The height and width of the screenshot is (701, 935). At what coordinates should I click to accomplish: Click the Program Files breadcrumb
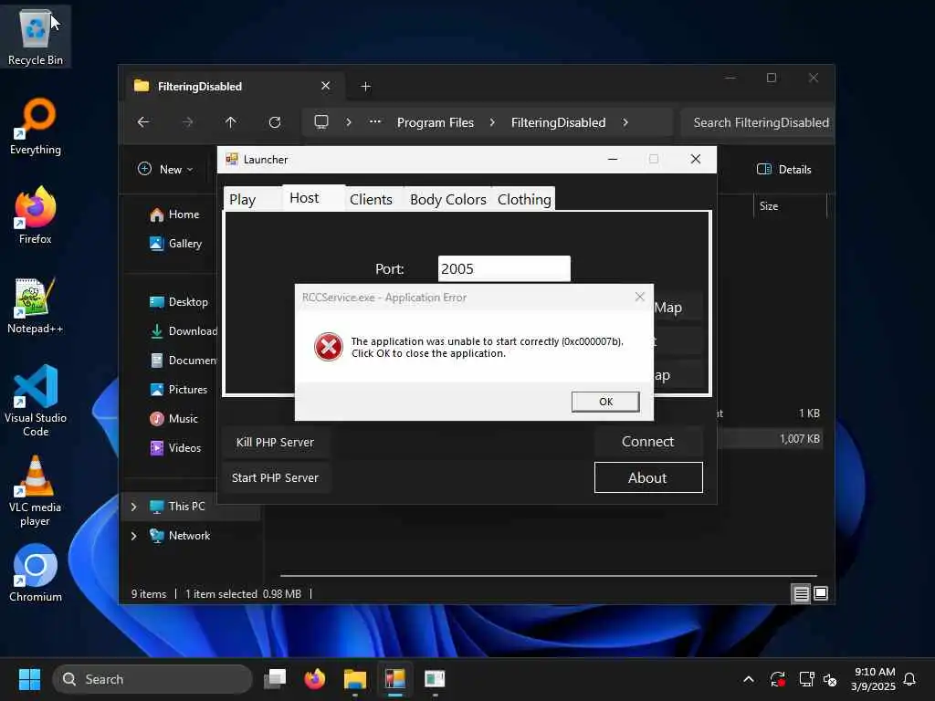pyautogui.click(x=436, y=122)
